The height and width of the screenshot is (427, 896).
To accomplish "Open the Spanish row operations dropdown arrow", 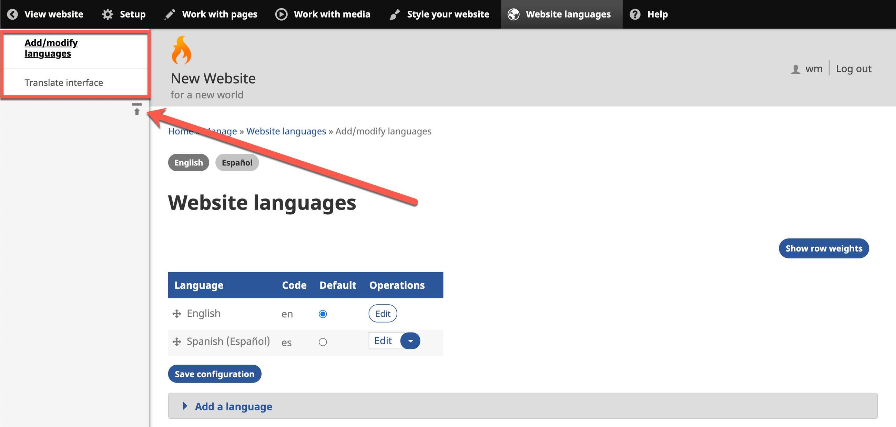I will tap(410, 341).
